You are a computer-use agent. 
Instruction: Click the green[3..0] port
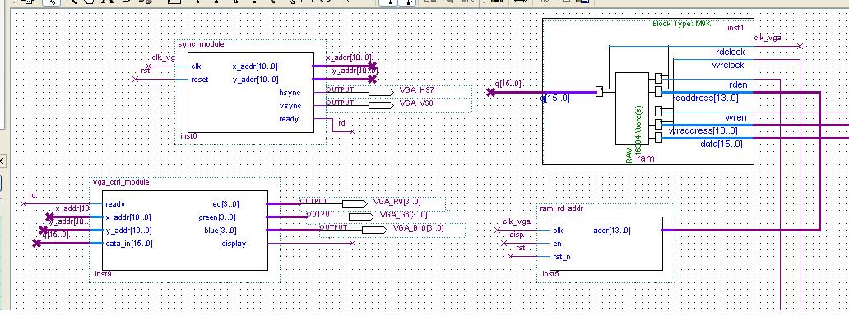pos(217,217)
